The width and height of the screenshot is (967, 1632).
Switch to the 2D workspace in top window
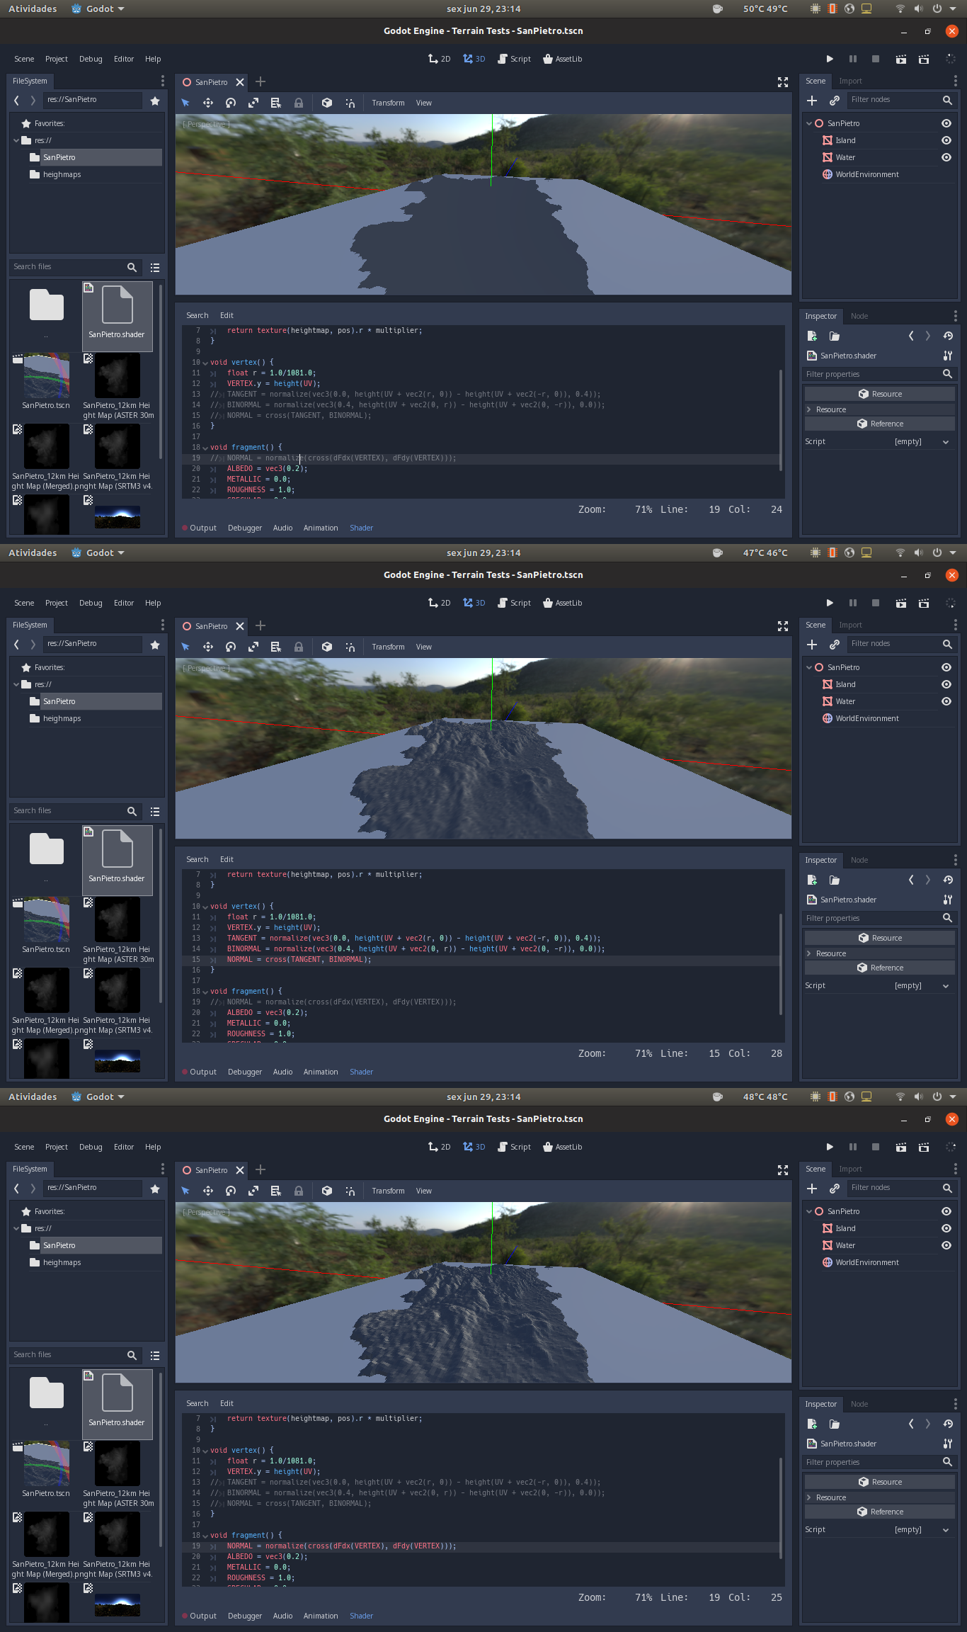point(439,59)
